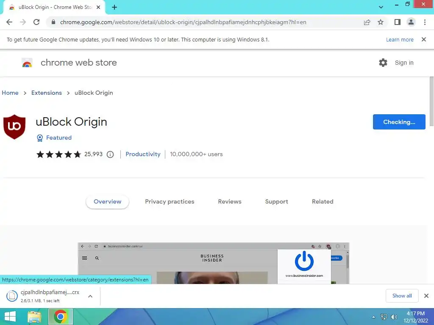Click the uBlock Origin shield logo
The image size is (434, 325).
coord(14,127)
